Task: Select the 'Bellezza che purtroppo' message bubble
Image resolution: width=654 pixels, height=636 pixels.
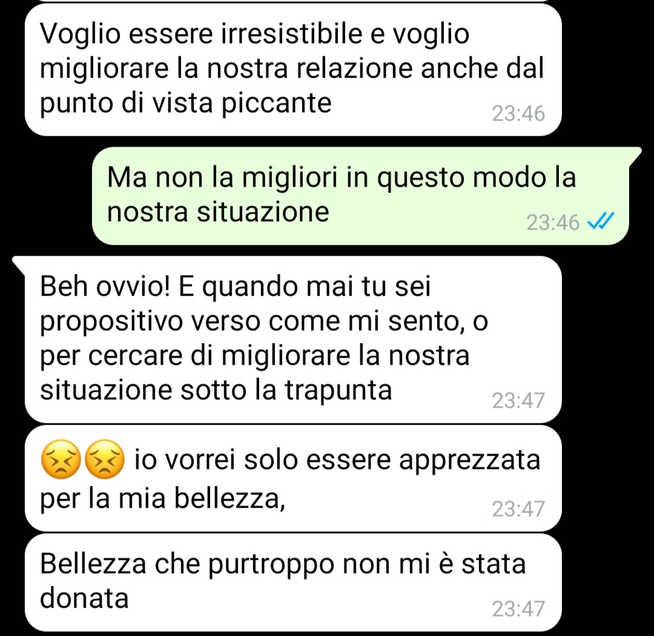Action: tap(293, 582)
